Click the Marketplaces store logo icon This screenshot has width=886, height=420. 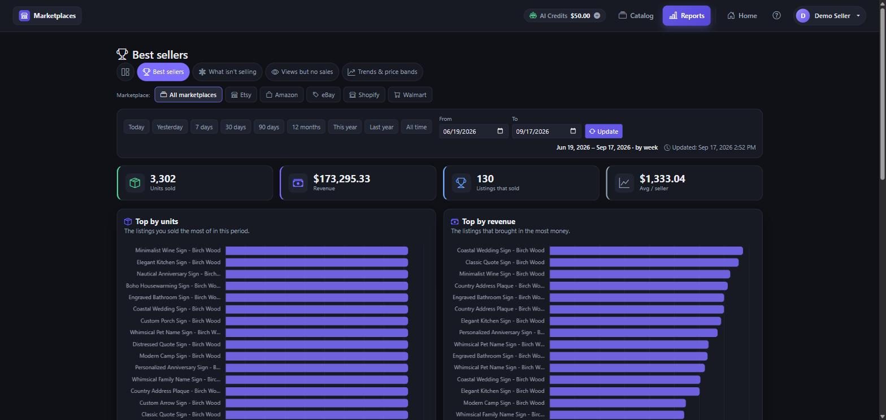coord(24,16)
